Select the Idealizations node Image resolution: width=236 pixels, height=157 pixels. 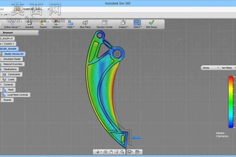[x=9, y=69]
